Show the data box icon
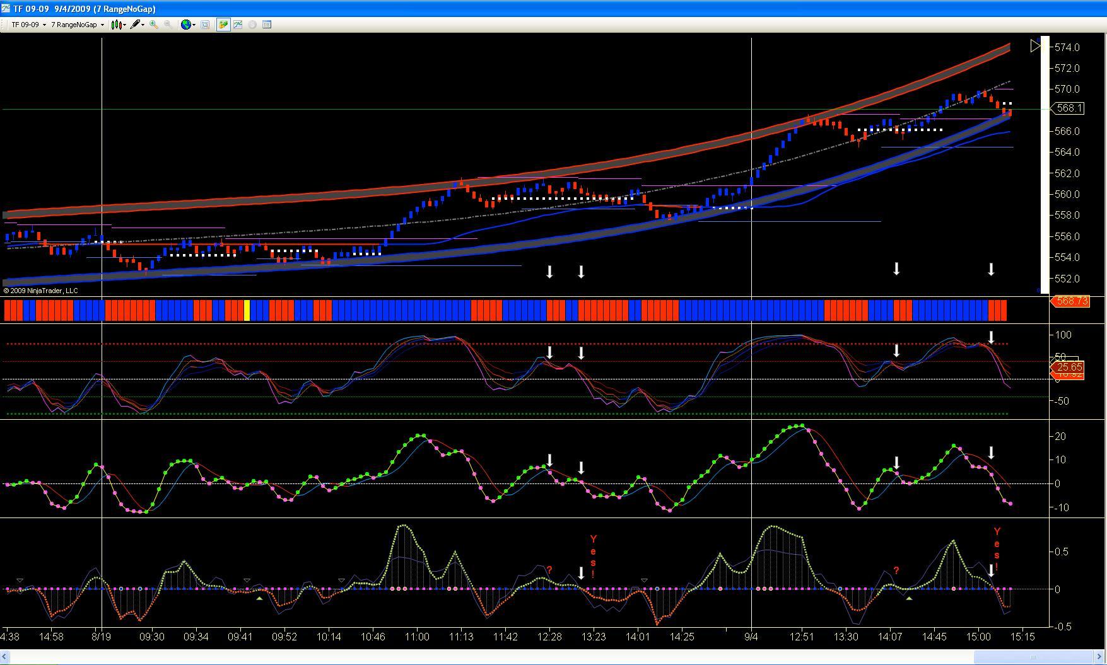1107x665 pixels. point(267,25)
